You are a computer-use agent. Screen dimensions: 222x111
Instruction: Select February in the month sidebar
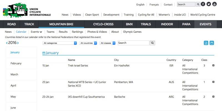tap(16, 63)
